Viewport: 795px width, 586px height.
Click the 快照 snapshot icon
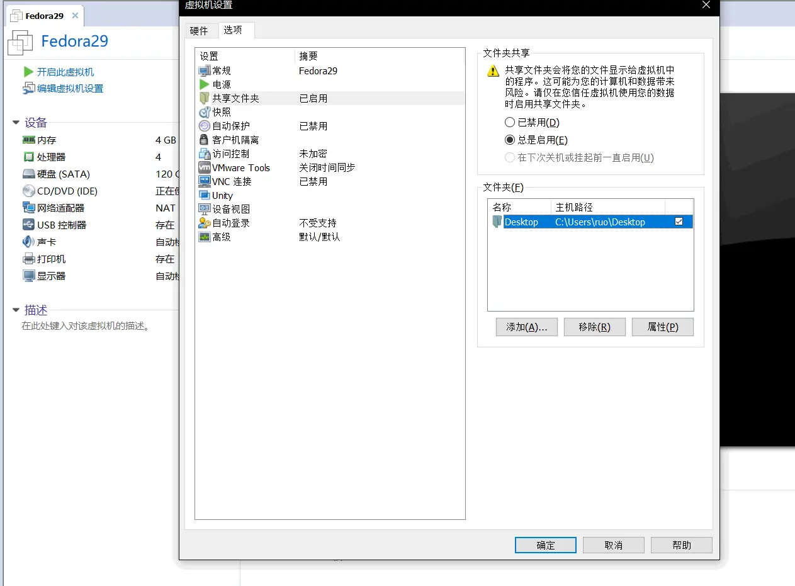(204, 112)
